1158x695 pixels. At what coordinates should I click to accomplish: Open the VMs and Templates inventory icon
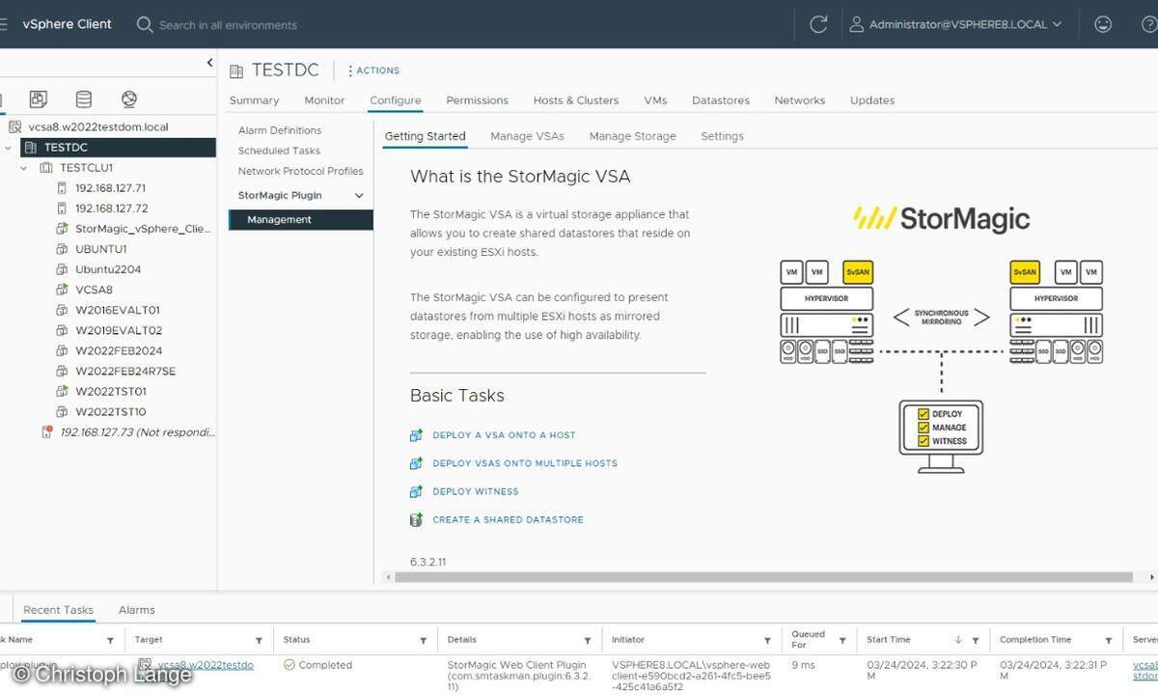38,98
